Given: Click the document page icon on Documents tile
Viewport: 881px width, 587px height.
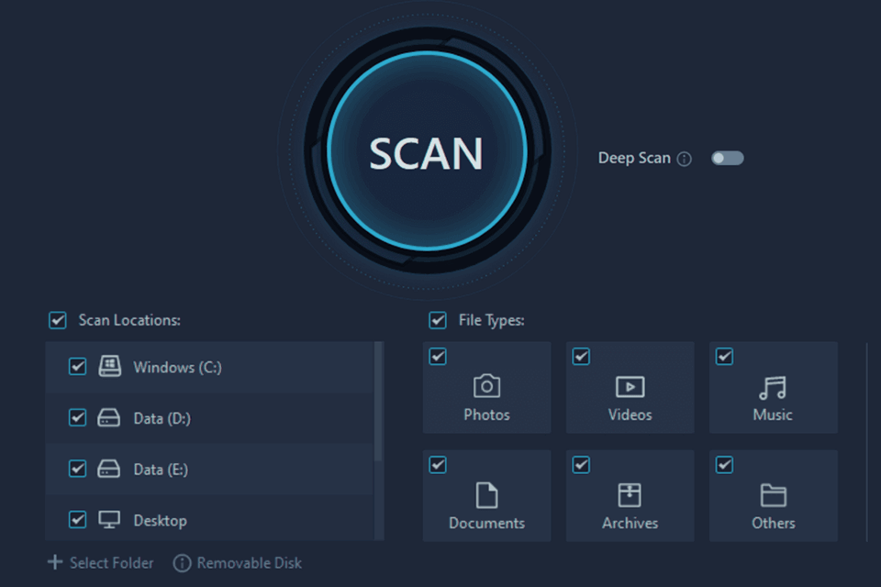Looking at the screenshot, I should [x=486, y=494].
